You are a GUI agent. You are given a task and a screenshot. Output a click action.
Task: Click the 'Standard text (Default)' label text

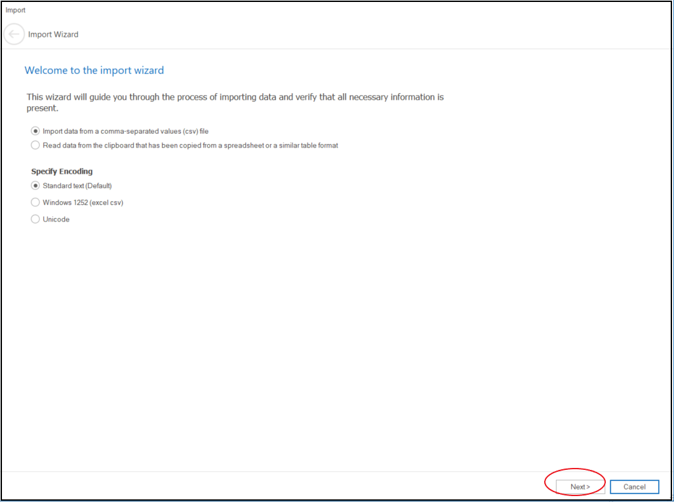77,185
